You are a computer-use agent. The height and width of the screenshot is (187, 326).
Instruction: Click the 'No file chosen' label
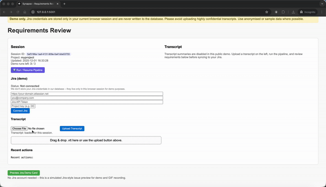[36, 129]
